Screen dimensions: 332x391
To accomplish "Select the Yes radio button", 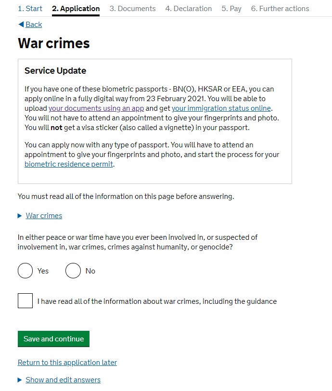I will (25, 271).
